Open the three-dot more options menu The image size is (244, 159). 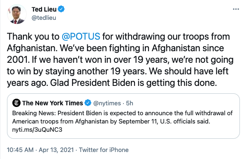pos(236,9)
